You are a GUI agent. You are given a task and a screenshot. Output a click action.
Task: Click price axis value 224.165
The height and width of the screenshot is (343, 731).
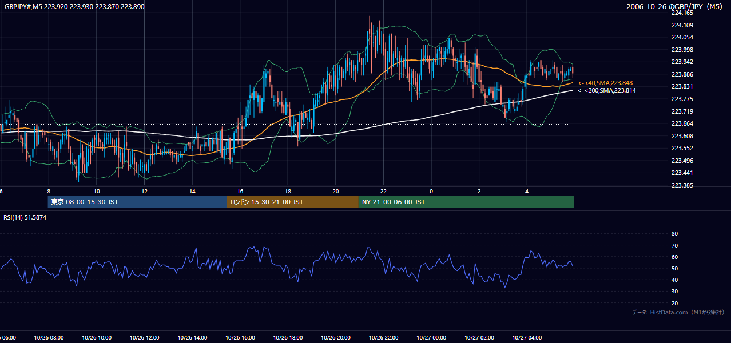click(x=682, y=13)
